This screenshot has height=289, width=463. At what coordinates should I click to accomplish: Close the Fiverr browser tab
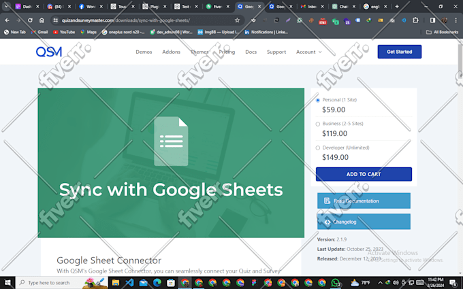coord(227,6)
